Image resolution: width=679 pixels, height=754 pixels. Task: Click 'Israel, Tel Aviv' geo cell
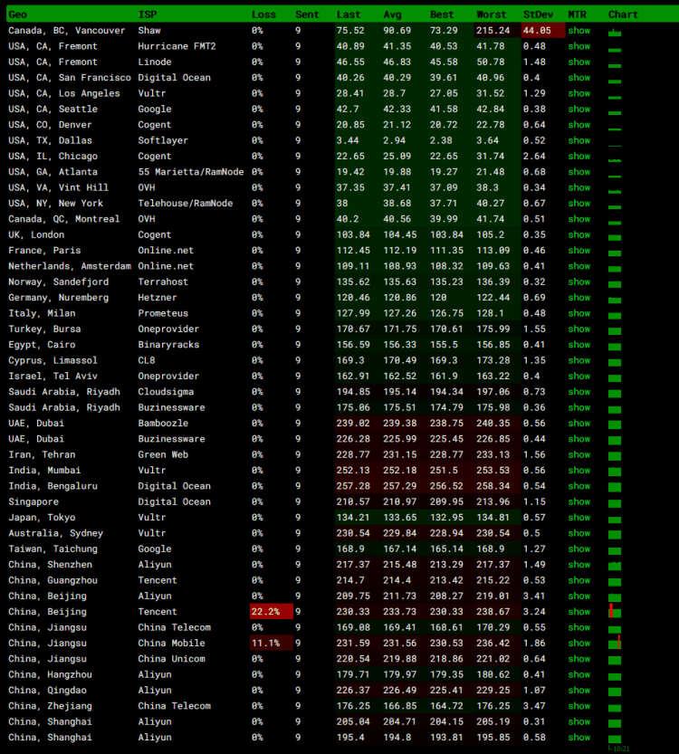53,377
